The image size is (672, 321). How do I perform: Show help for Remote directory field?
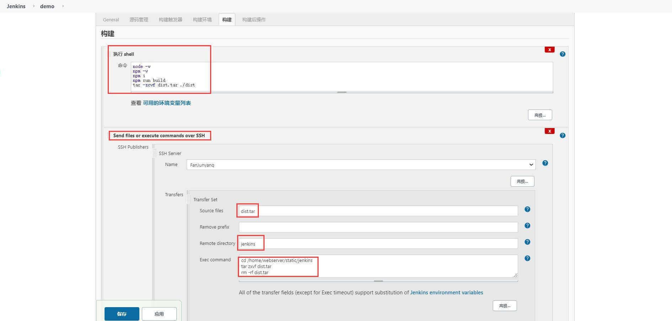click(x=527, y=242)
